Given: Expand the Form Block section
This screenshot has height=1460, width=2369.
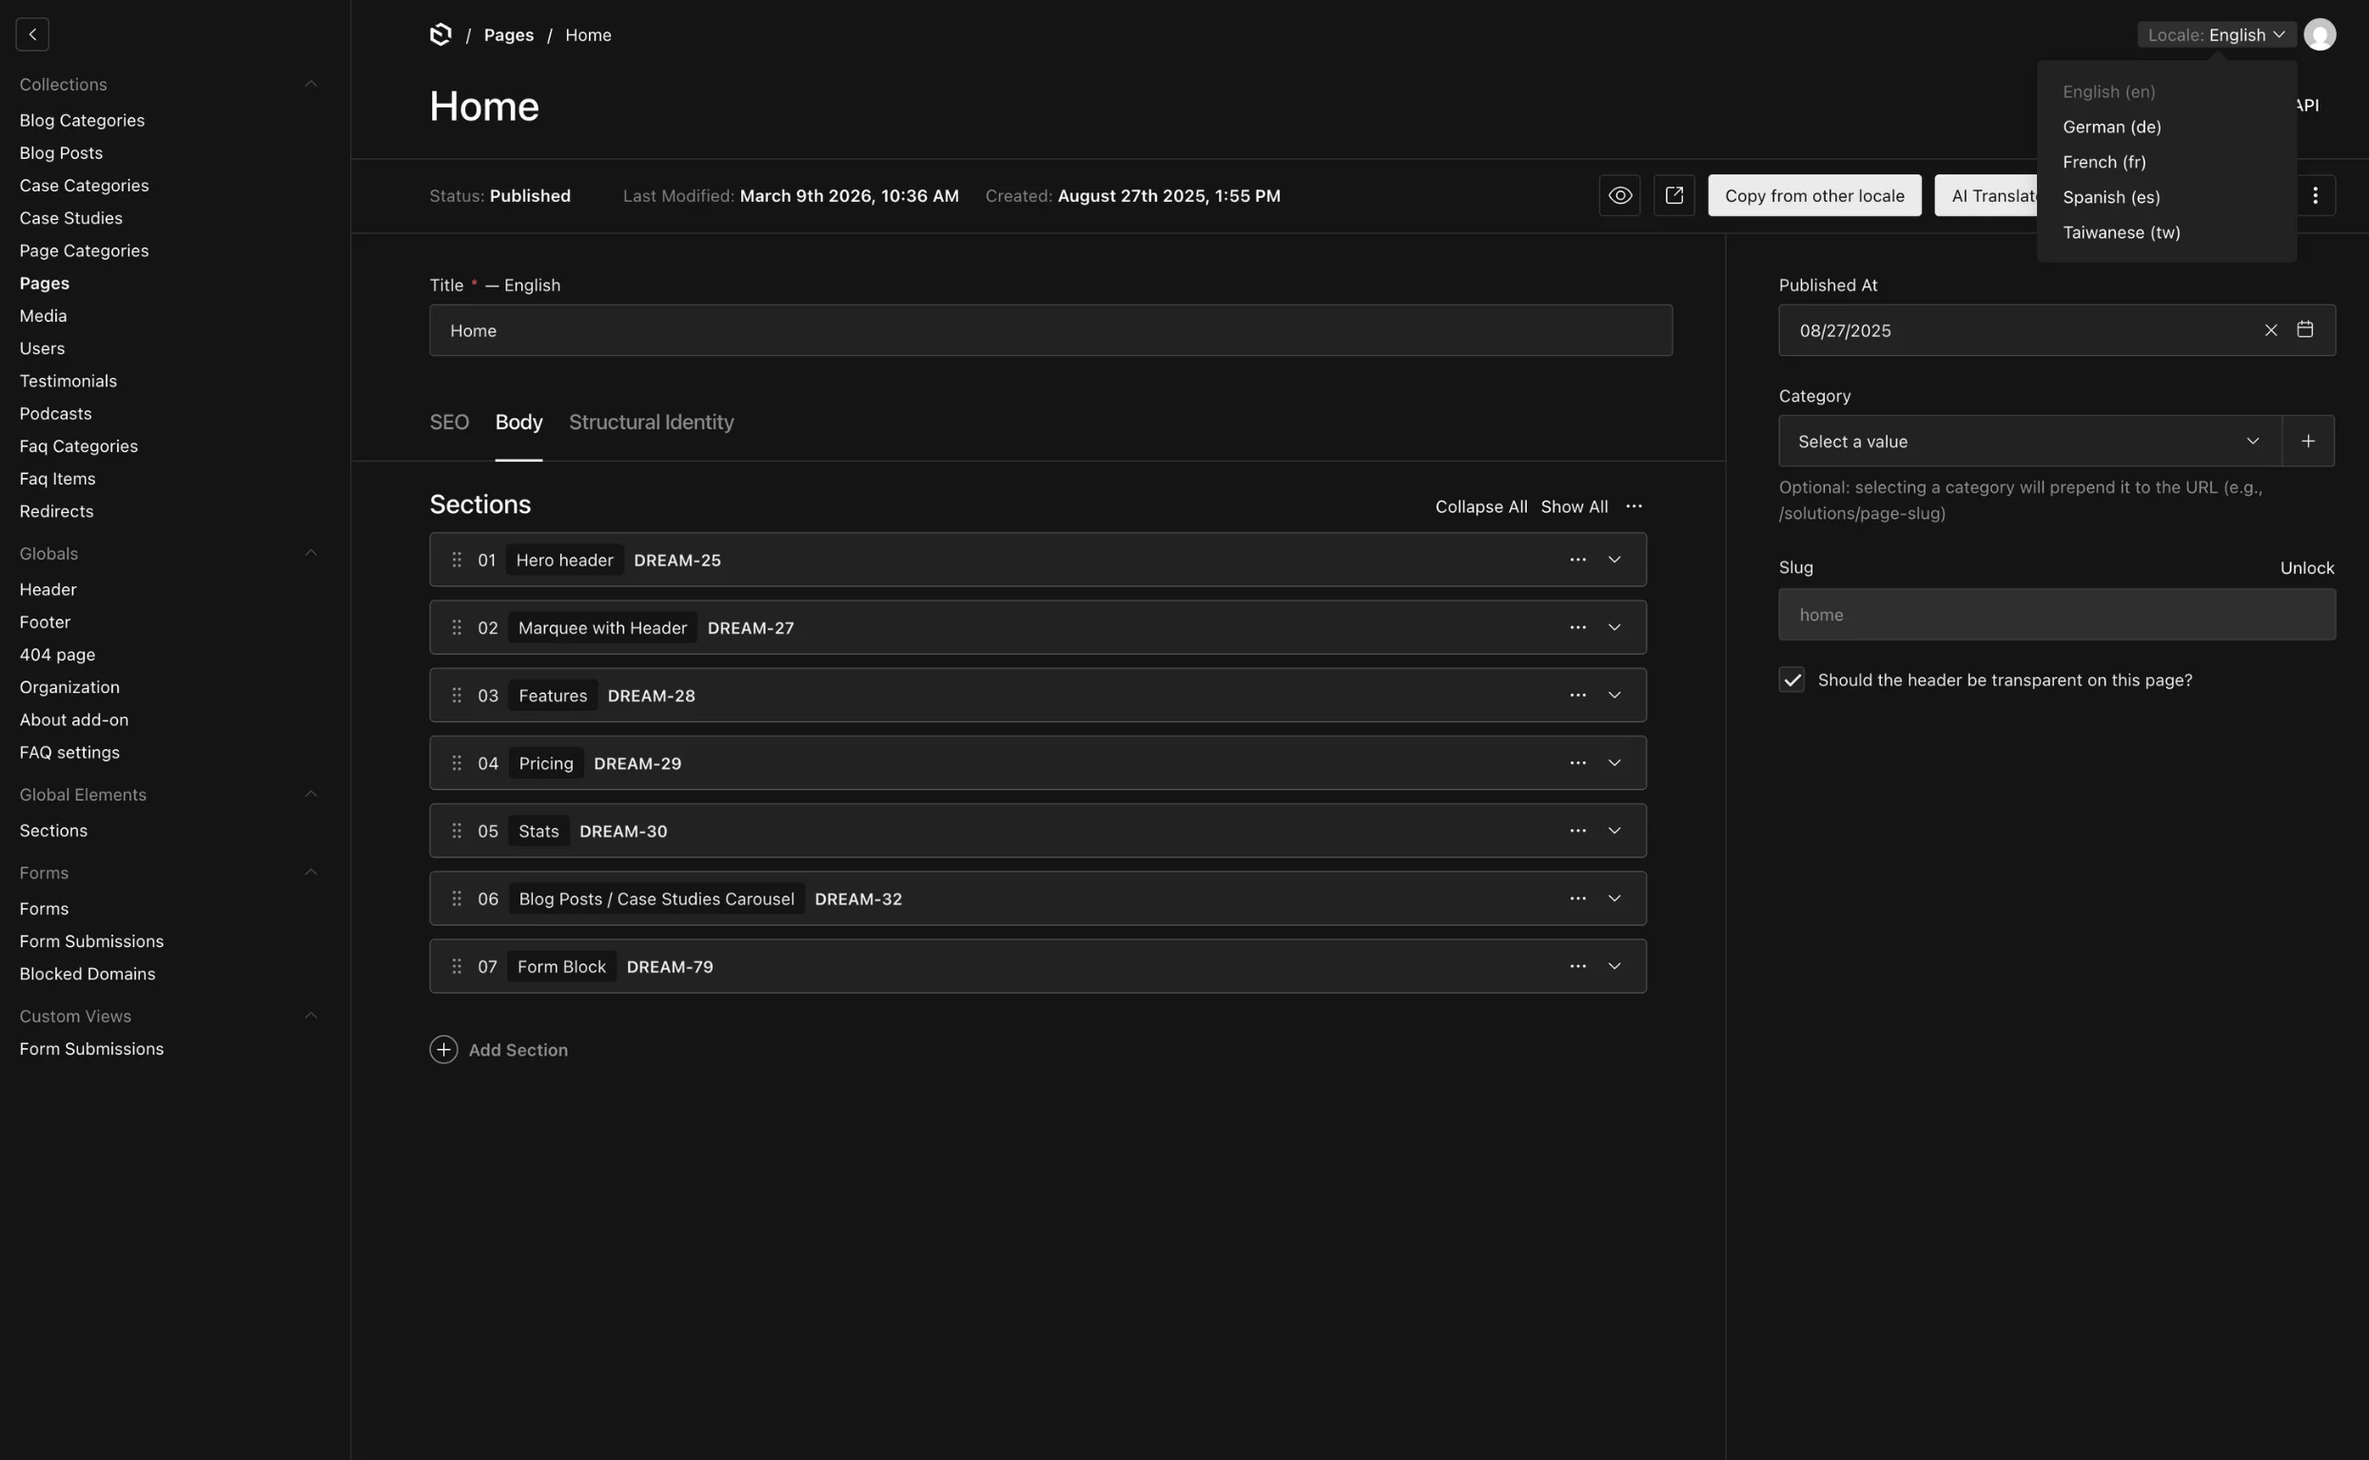Looking at the screenshot, I should pos(1614,967).
